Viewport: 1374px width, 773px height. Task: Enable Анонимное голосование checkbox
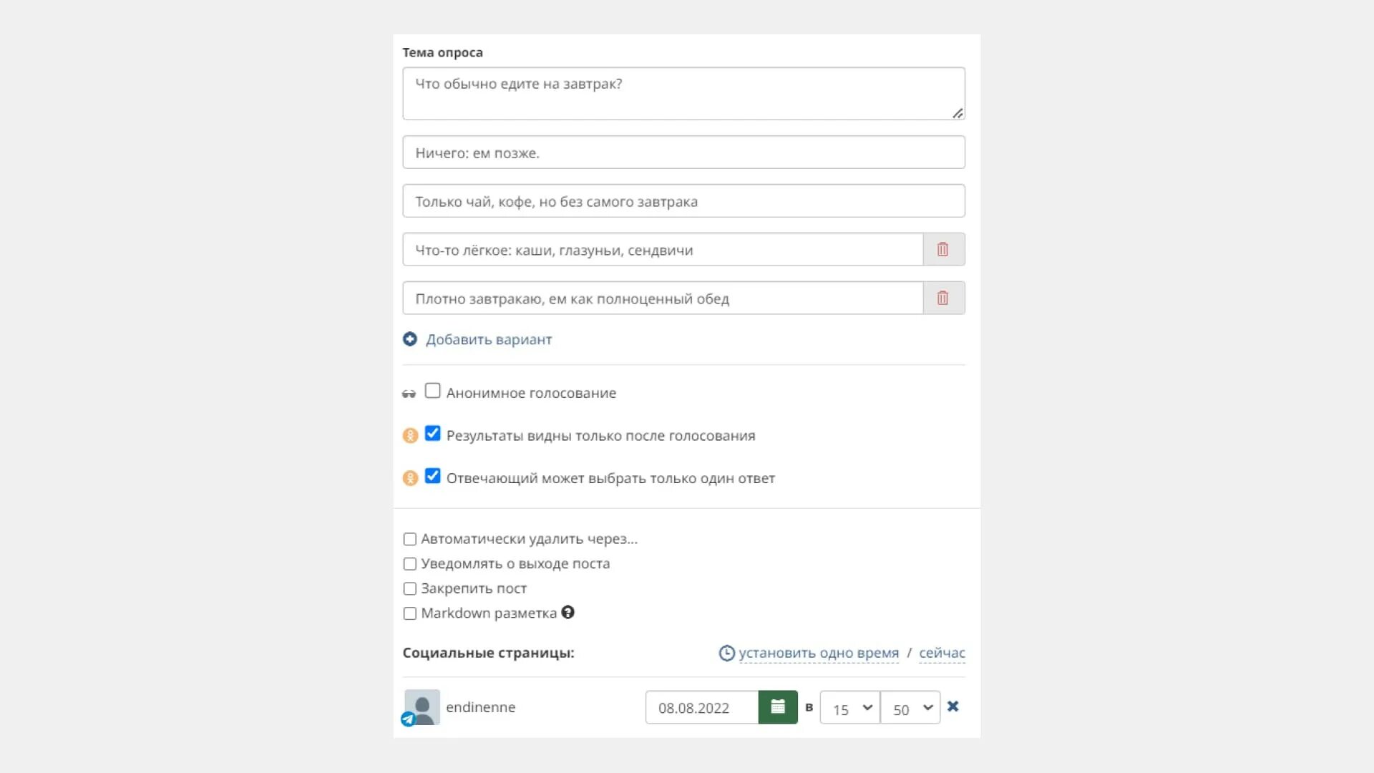[433, 391]
